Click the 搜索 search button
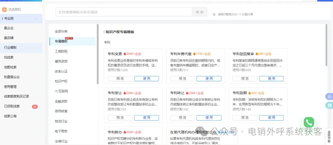 pyautogui.click(x=199, y=12)
